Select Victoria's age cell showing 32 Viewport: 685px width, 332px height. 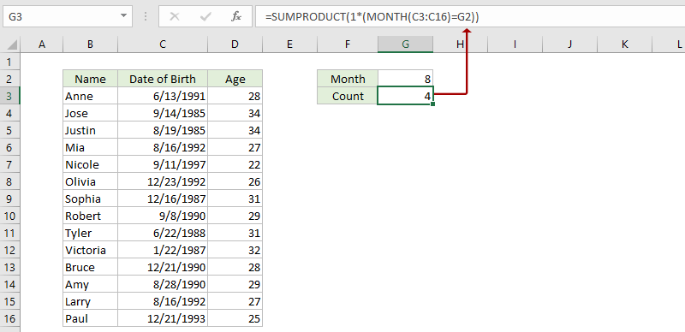[235, 250]
